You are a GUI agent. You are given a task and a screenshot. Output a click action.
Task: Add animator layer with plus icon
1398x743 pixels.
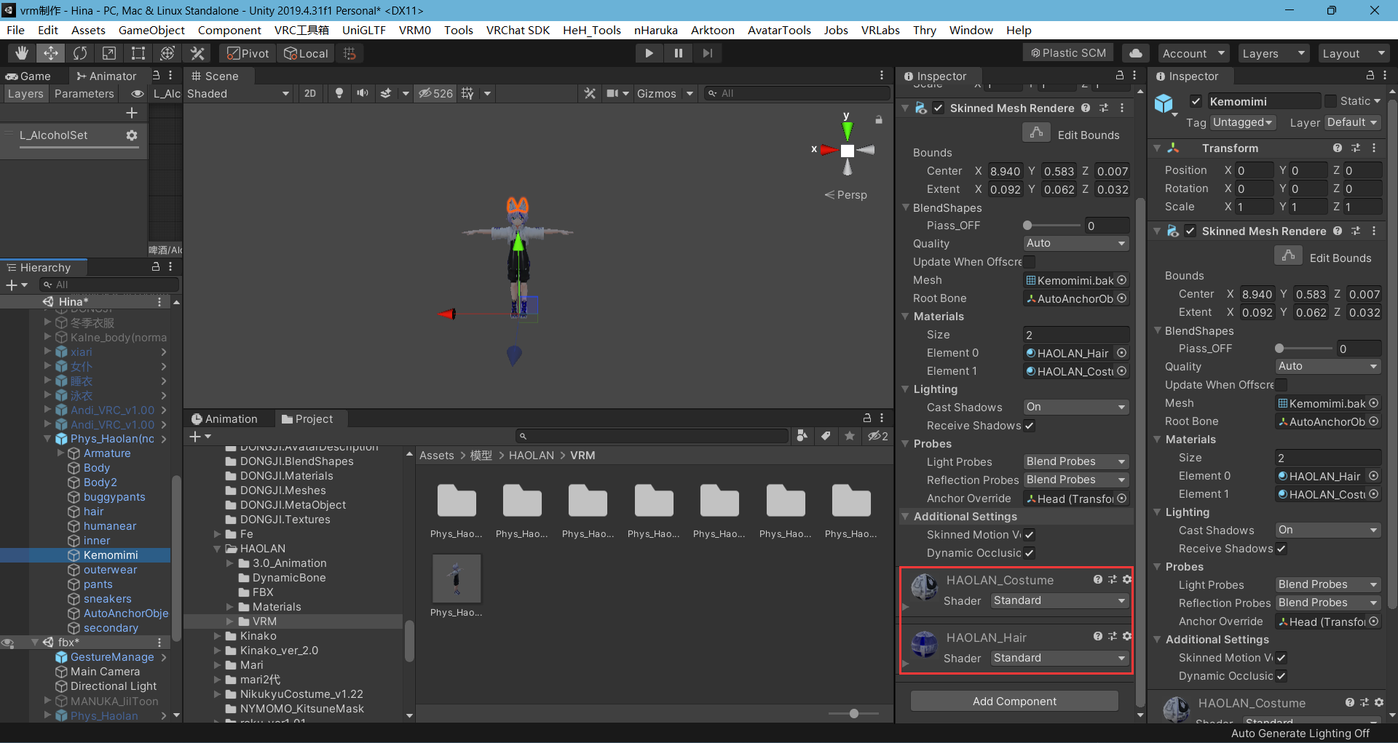click(132, 113)
